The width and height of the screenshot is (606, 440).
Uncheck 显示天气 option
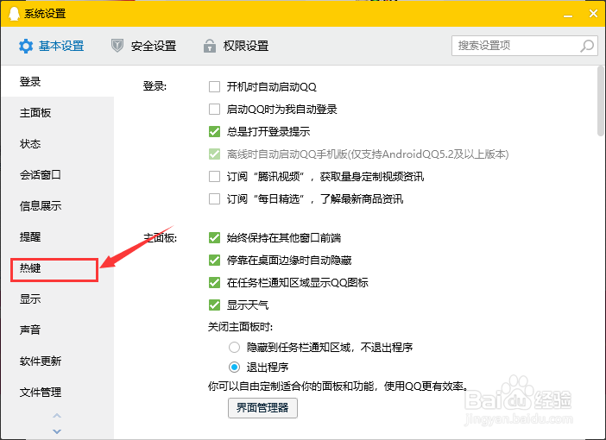[x=214, y=305]
